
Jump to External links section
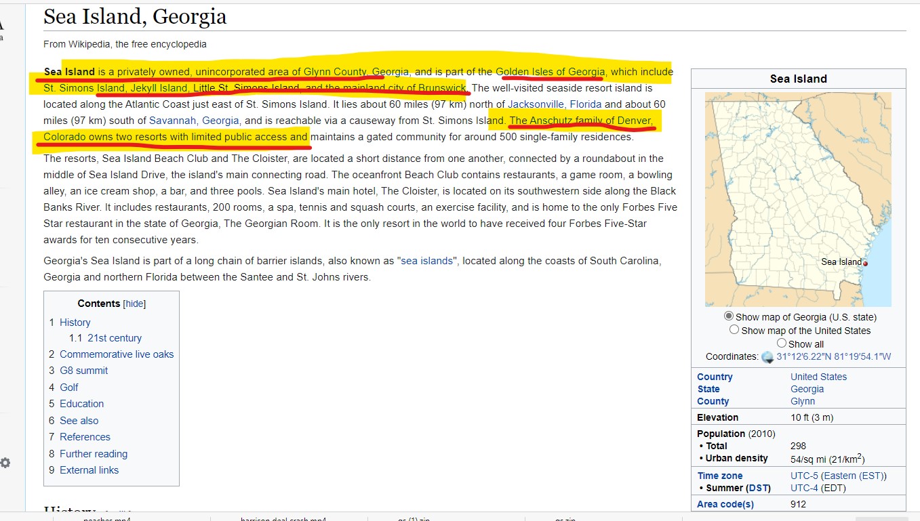[89, 470]
